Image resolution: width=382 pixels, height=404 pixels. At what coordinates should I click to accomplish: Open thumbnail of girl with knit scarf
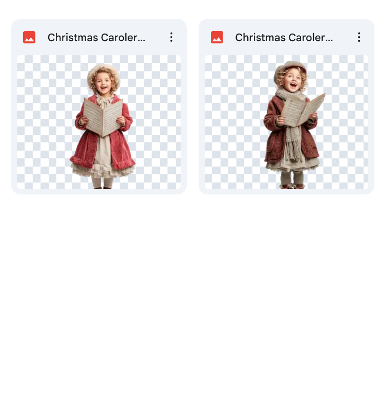click(x=286, y=122)
